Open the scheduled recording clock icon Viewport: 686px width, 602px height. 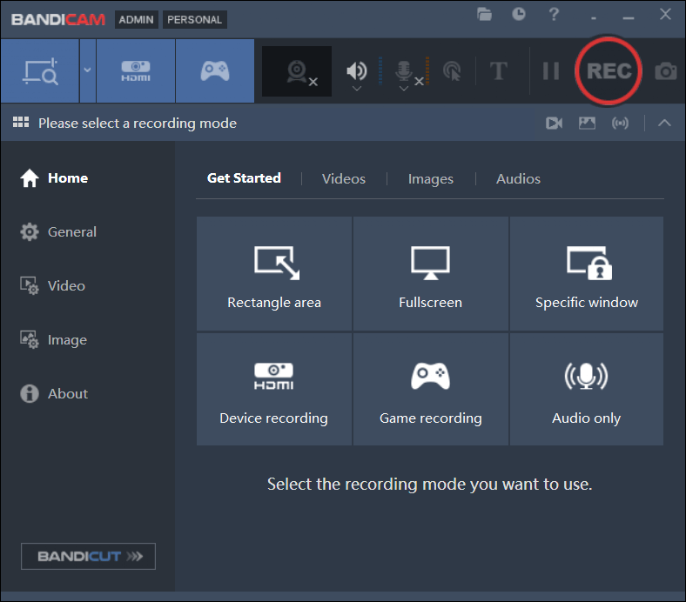tap(519, 15)
